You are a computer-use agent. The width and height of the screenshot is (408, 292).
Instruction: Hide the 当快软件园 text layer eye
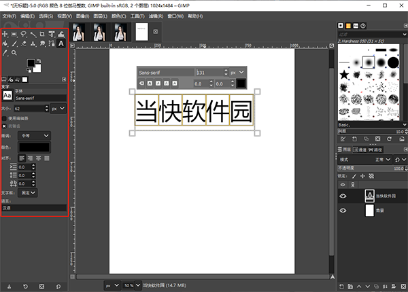[x=343, y=196]
